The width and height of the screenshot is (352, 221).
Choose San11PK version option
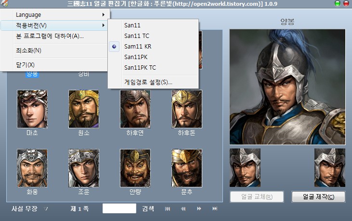(153, 57)
